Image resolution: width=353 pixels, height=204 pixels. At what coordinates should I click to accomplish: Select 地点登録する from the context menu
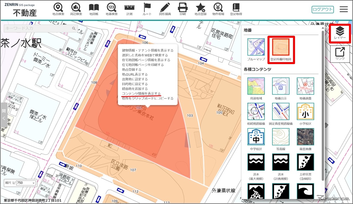click(131, 70)
